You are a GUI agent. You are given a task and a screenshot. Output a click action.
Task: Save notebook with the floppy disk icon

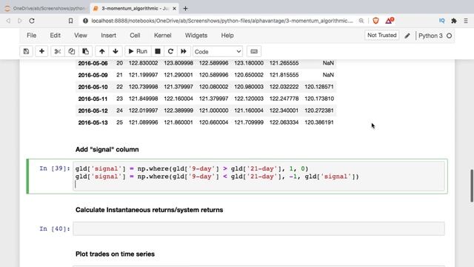pyautogui.click(x=27, y=51)
